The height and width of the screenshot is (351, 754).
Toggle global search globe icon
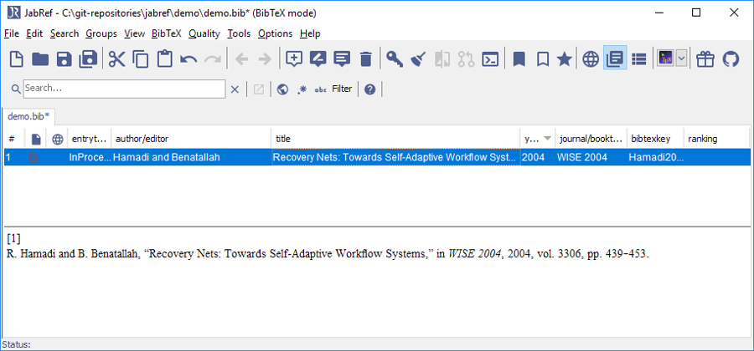pyautogui.click(x=282, y=89)
